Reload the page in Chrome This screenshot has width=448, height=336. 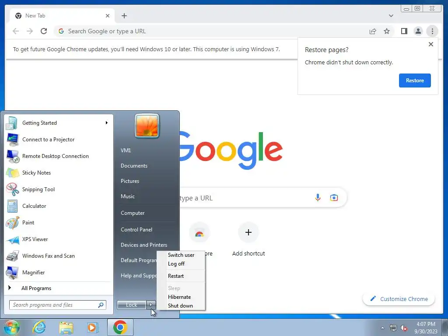44,31
